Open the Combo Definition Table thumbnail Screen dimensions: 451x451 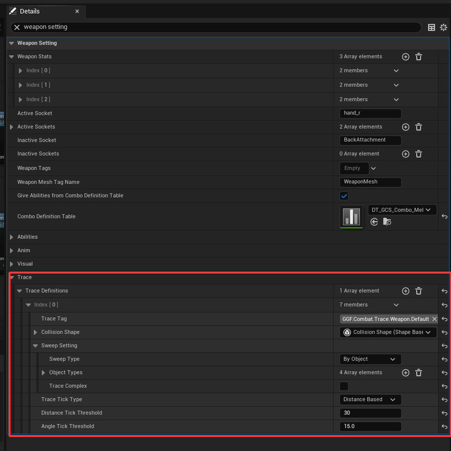[351, 217]
